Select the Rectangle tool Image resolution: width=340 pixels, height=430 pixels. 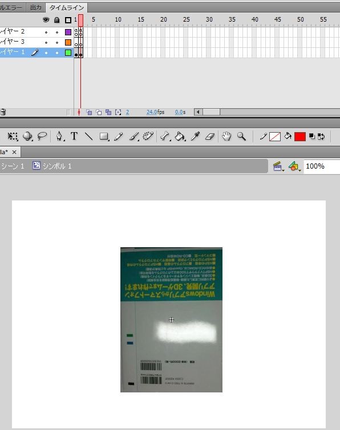(x=104, y=136)
